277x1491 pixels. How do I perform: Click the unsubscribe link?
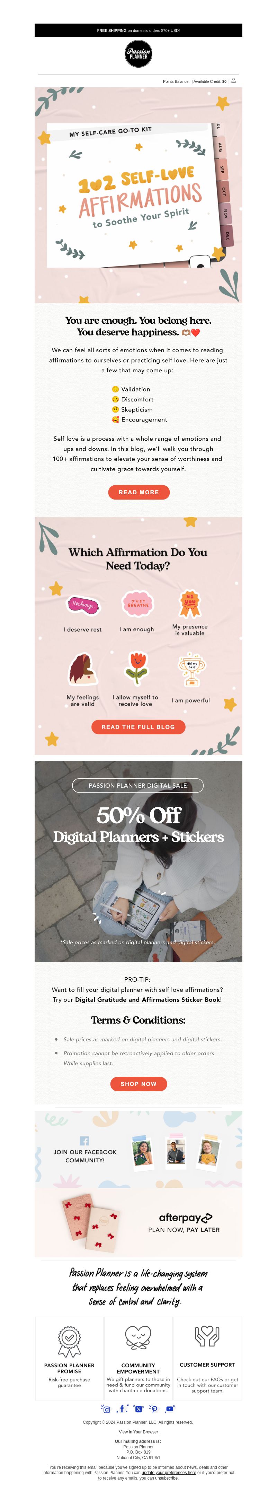167,1478
